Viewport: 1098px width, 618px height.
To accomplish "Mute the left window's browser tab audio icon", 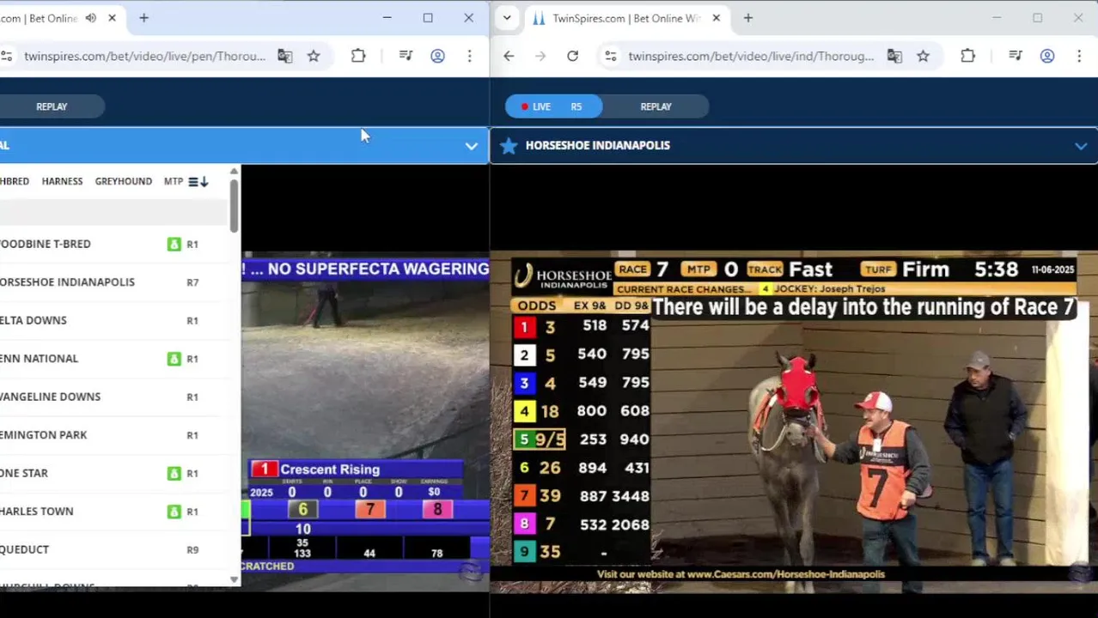I will click(91, 18).
